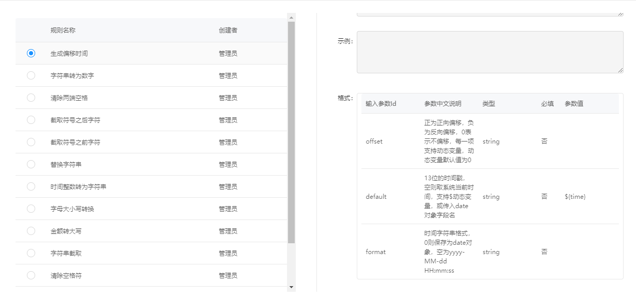The image size is (636, 298).
Task: Click inside the 示例 text area
Action: (489, 52)
